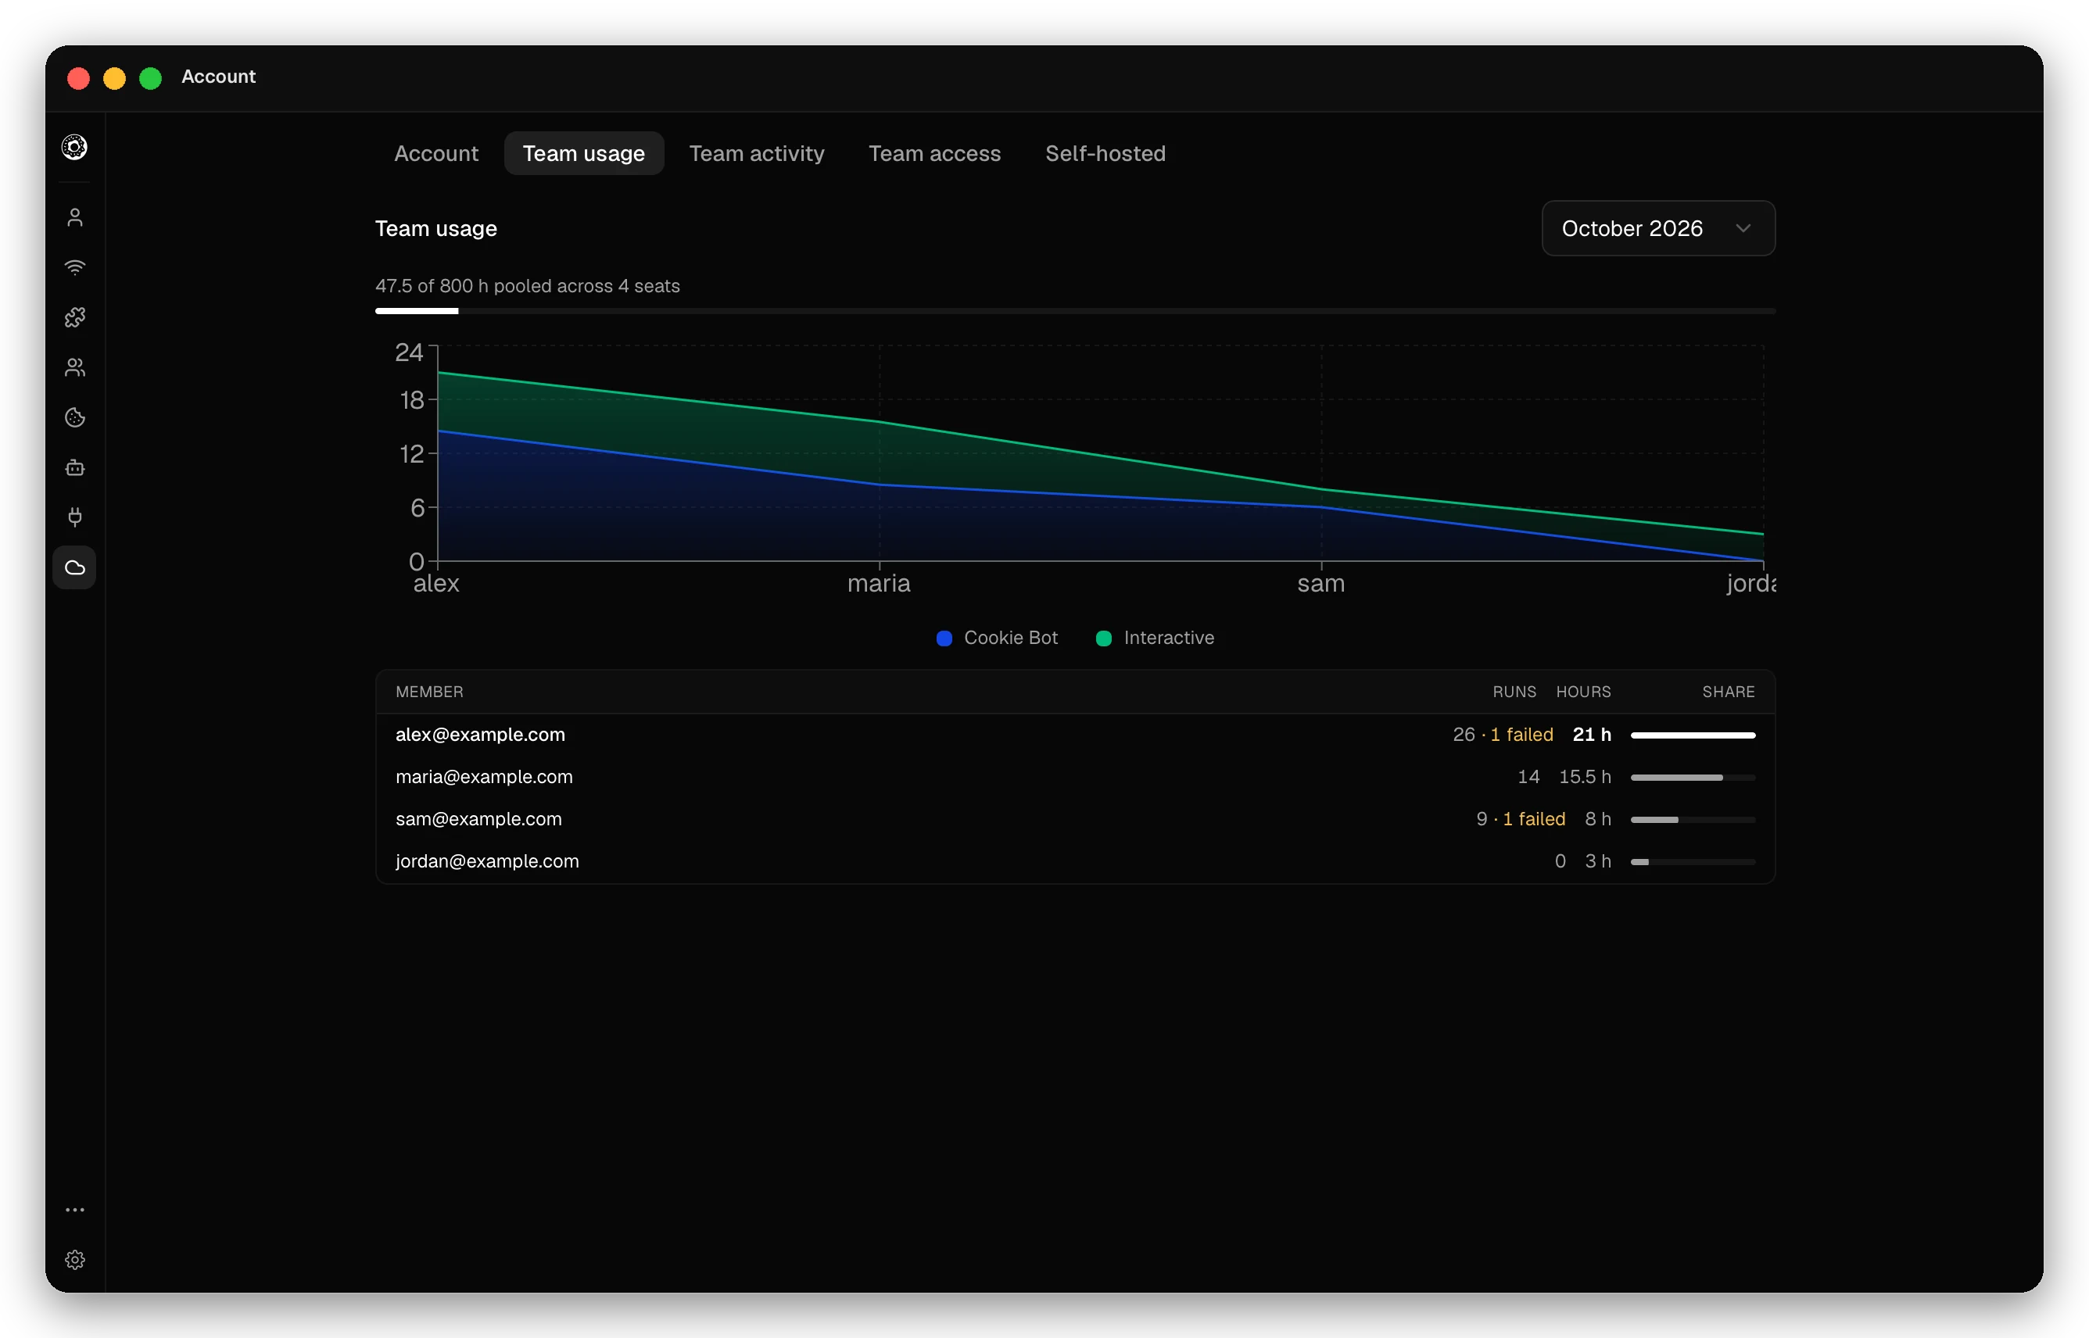Click the app logo icon in sidebar
Viewport: 2089px width, 1338px height.
75,147
